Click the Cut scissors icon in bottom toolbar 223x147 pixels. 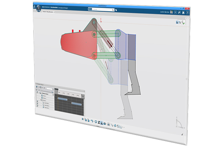tap(83, 119)
